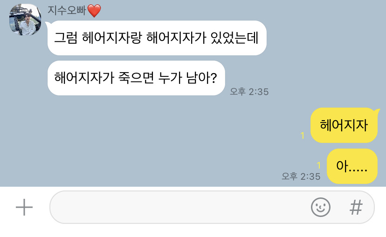
Task: Open the plus attachment menu
Action: (24, 207)
